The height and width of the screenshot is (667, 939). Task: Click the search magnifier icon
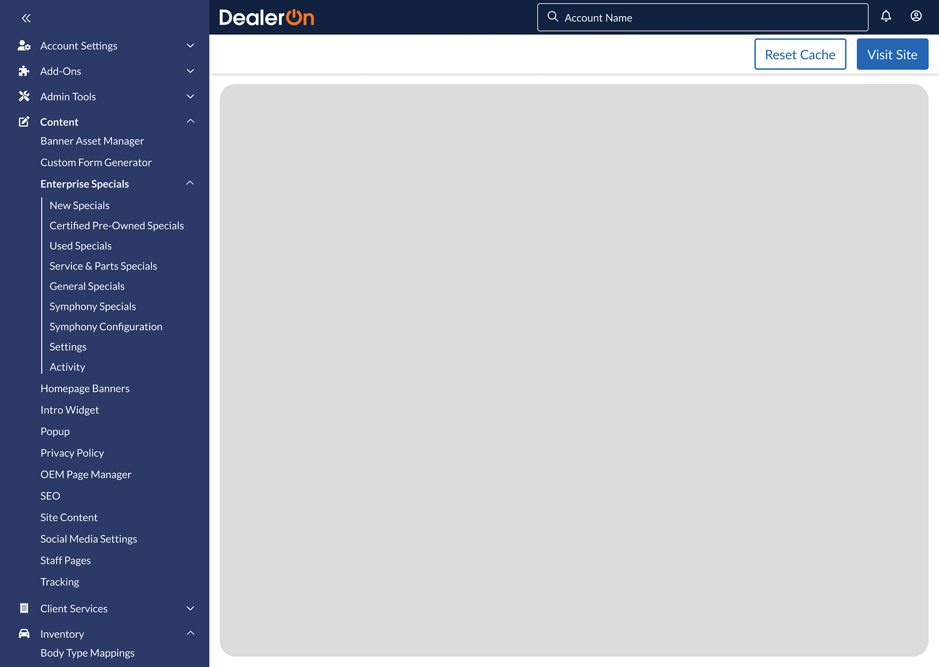pyautogui.click(x=553, y=17)
